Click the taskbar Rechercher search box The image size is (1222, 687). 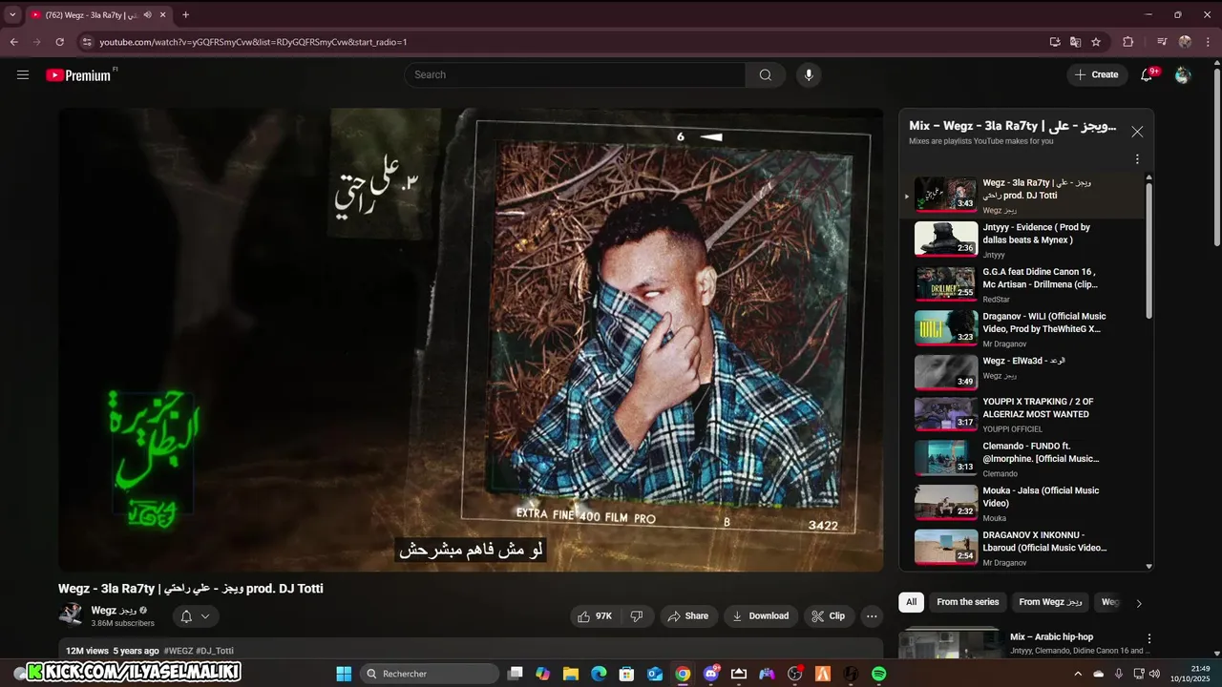(430, 674)
